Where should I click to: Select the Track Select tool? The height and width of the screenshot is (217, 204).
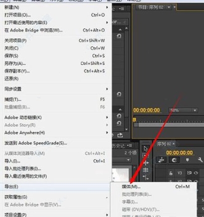[145, 155]
